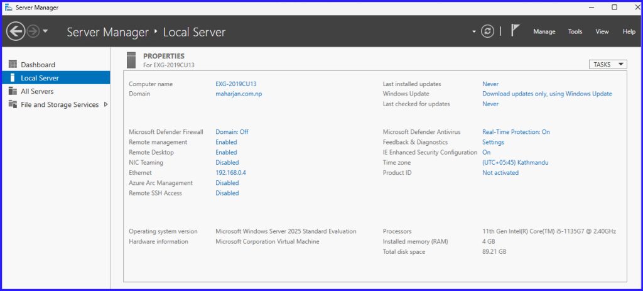Click the refresh icon in header
Screen dimensions: 643x291
tap(487, 31)
